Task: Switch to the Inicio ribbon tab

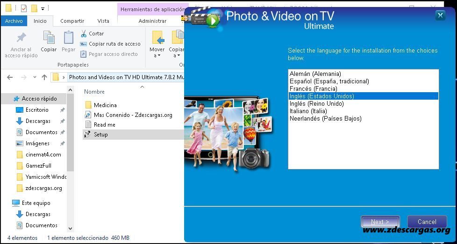Action: click(40, 21)
